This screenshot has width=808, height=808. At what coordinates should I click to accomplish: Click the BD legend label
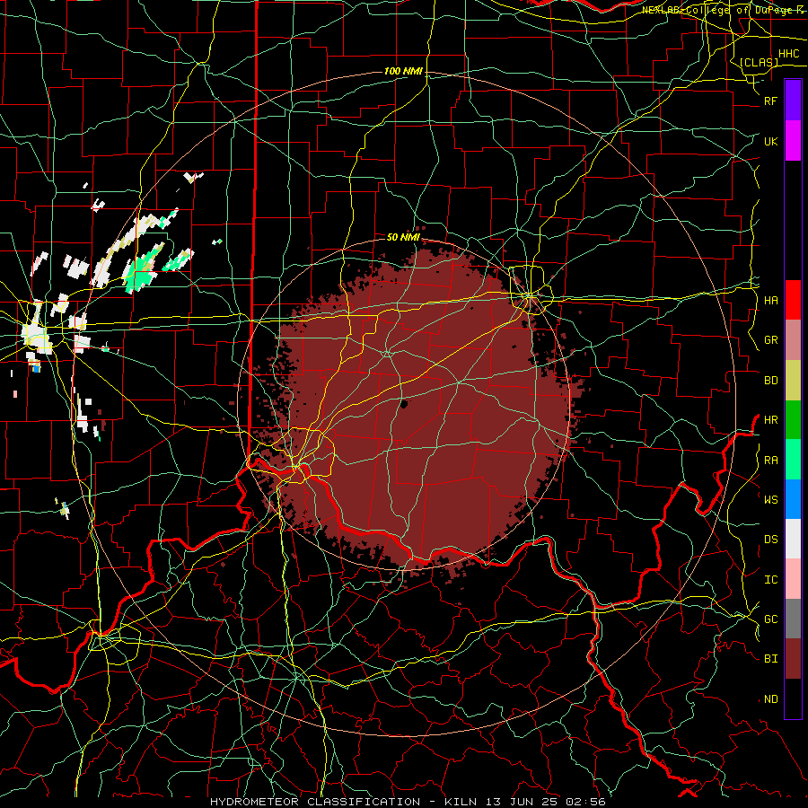tap(770, 381)
